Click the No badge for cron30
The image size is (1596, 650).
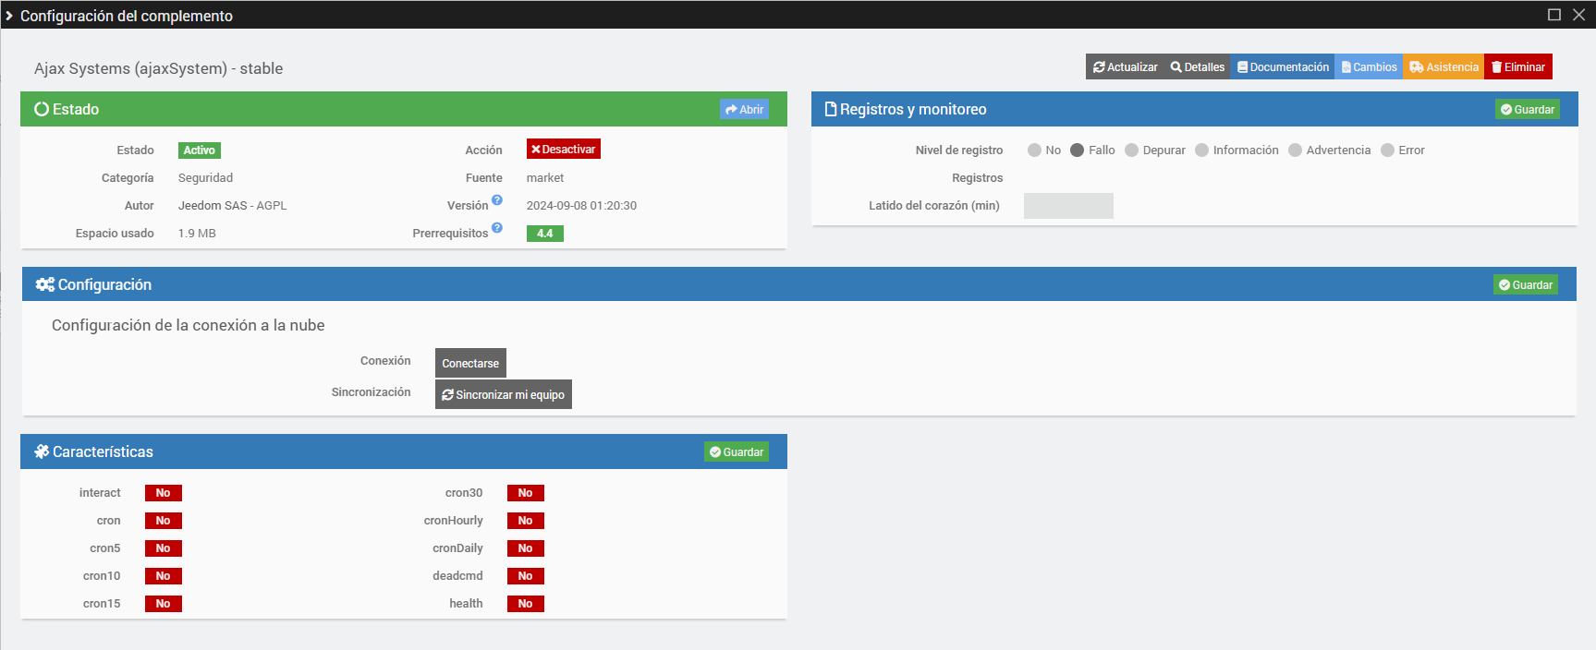pos(526,493)
